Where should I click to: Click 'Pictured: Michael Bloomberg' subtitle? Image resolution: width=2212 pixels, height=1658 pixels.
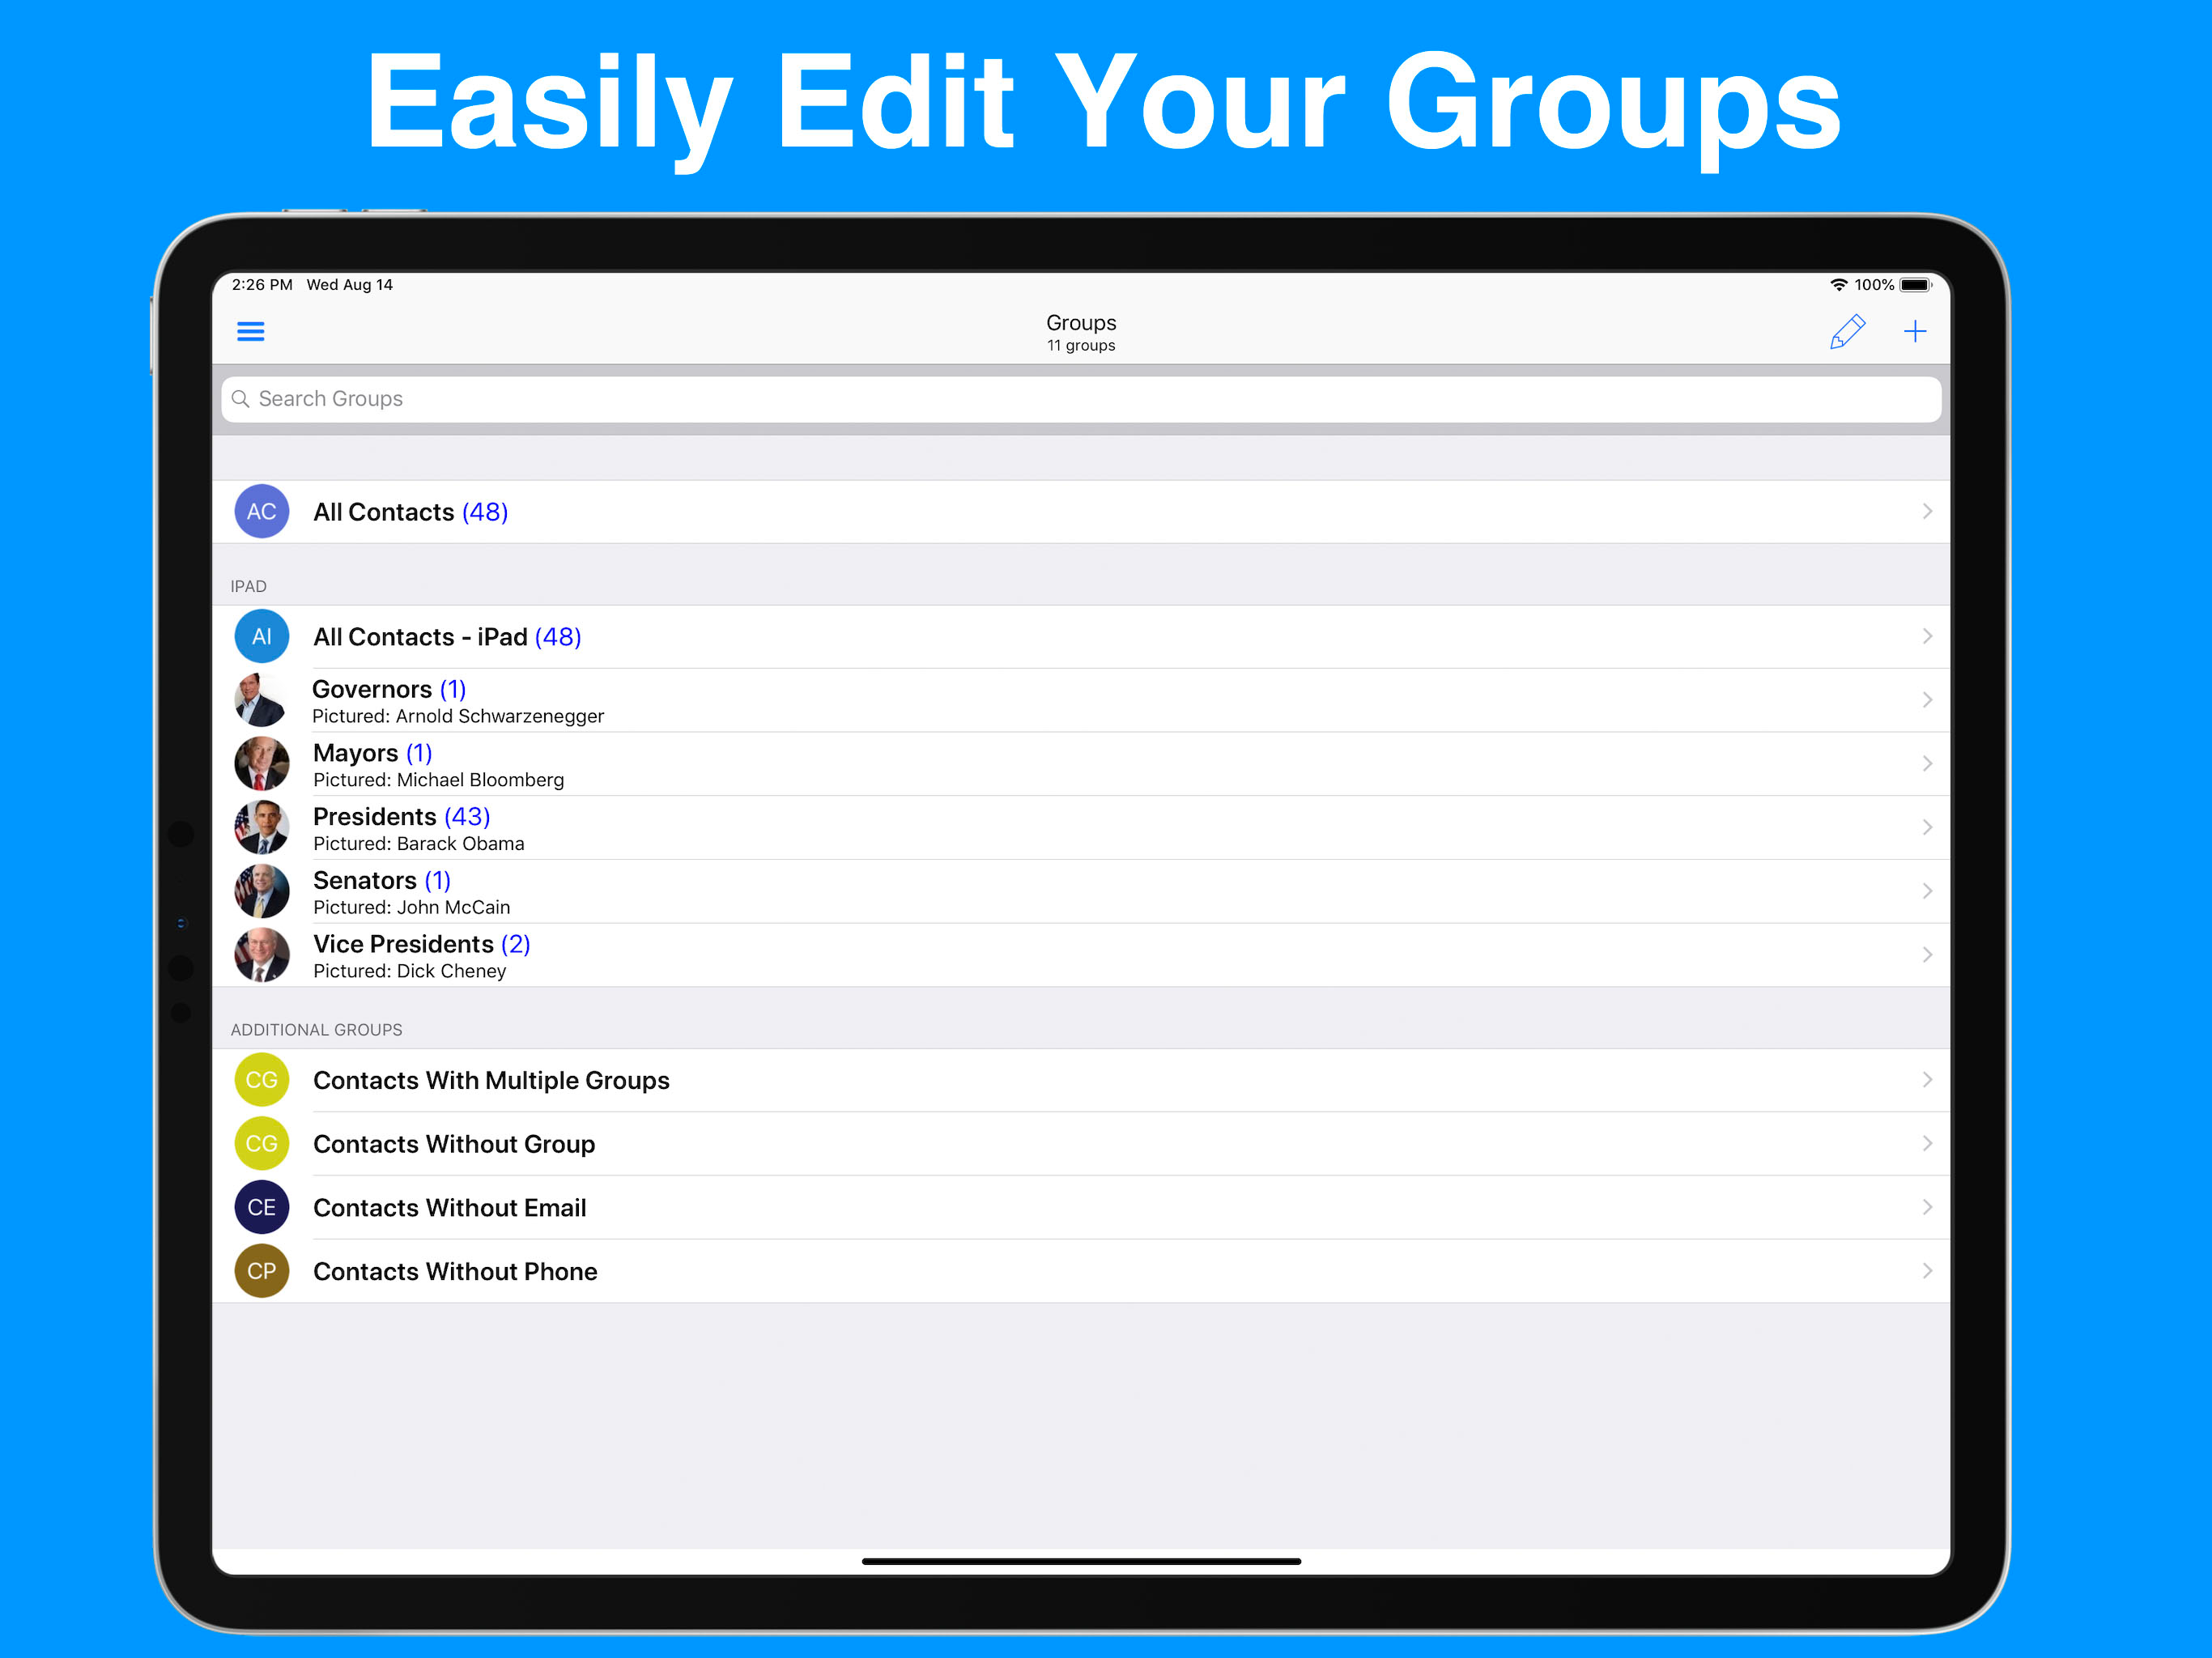tap(439, 781)
